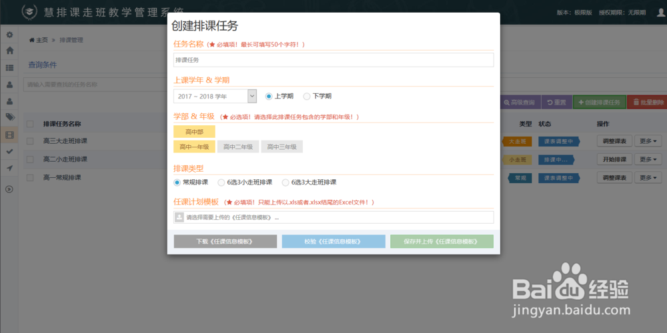The height and width of the screenshot is (333, 667).
Task: Open 更多 dropdown in 高二小走班排课 row
Action: coord(648,160)
